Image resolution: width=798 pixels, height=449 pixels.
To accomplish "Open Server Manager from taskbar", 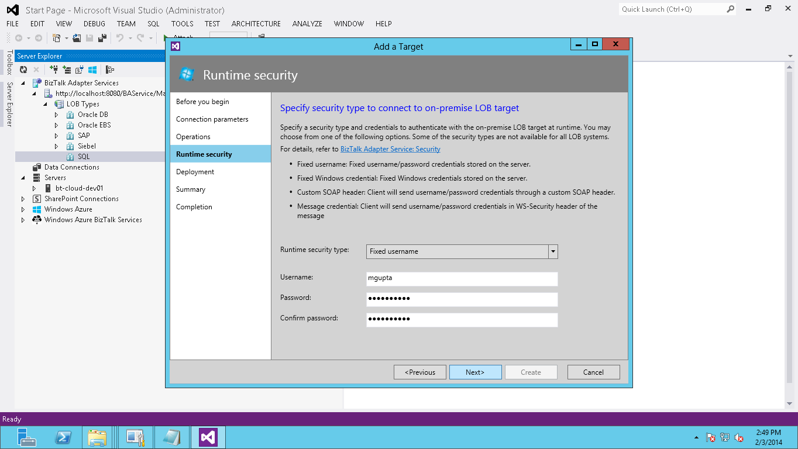I will point(26,437).
